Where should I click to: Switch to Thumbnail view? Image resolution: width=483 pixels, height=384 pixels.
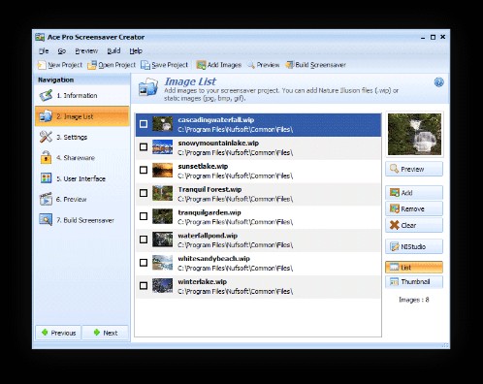point(414,282)
